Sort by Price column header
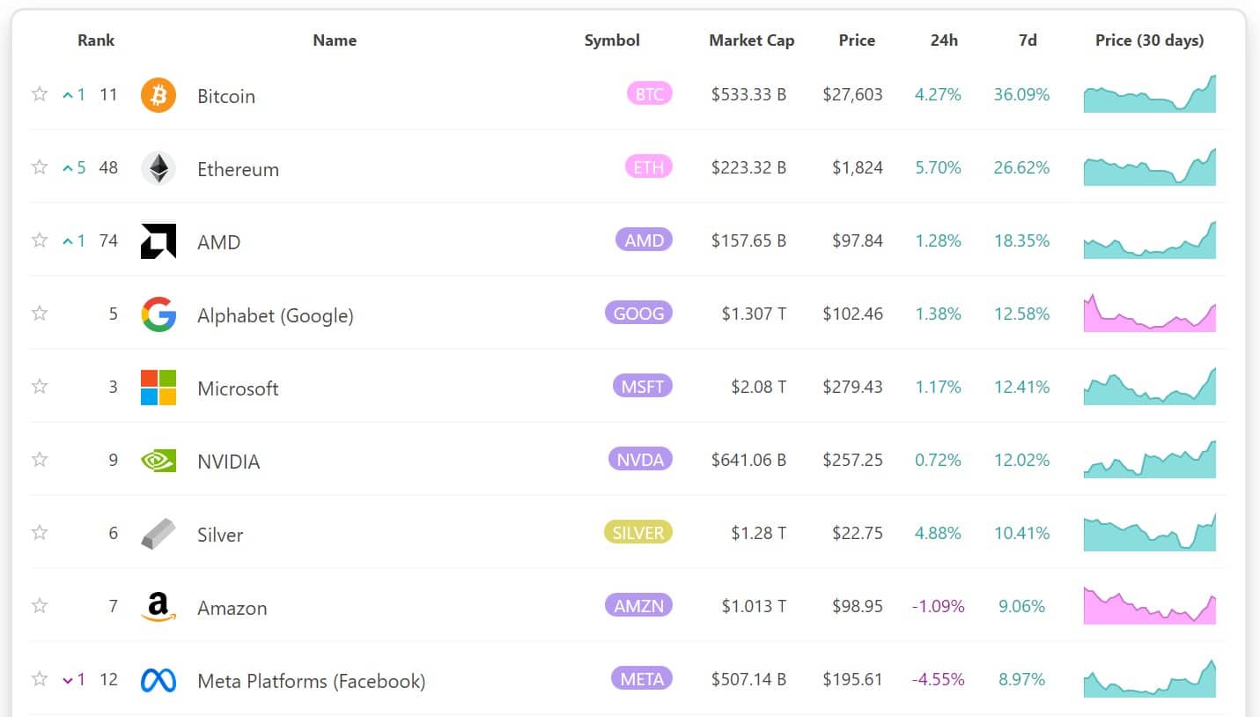The height and width of the screenshot is (717, 1260). coord(857,41)
